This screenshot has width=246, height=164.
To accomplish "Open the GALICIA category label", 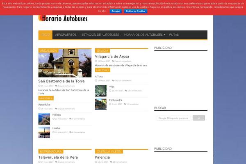I will 102,50.
